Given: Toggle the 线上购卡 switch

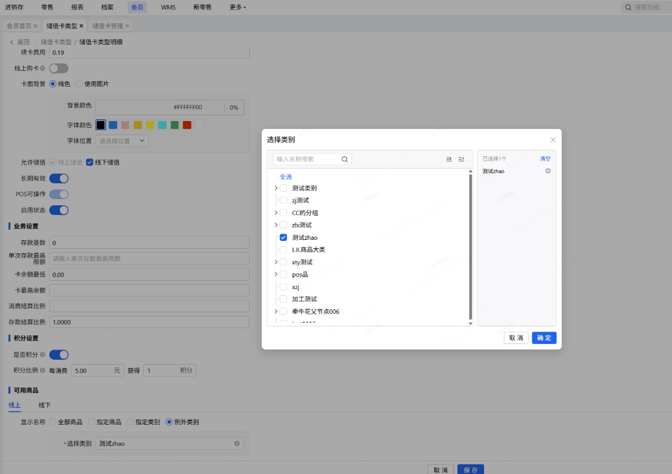Looking at the screenshot, I should coord(59,68).
